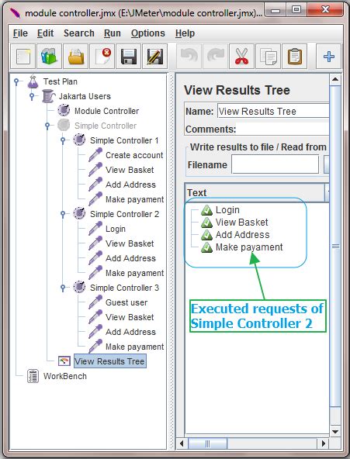Click the Undo toolbar icon

coord(189,57)
